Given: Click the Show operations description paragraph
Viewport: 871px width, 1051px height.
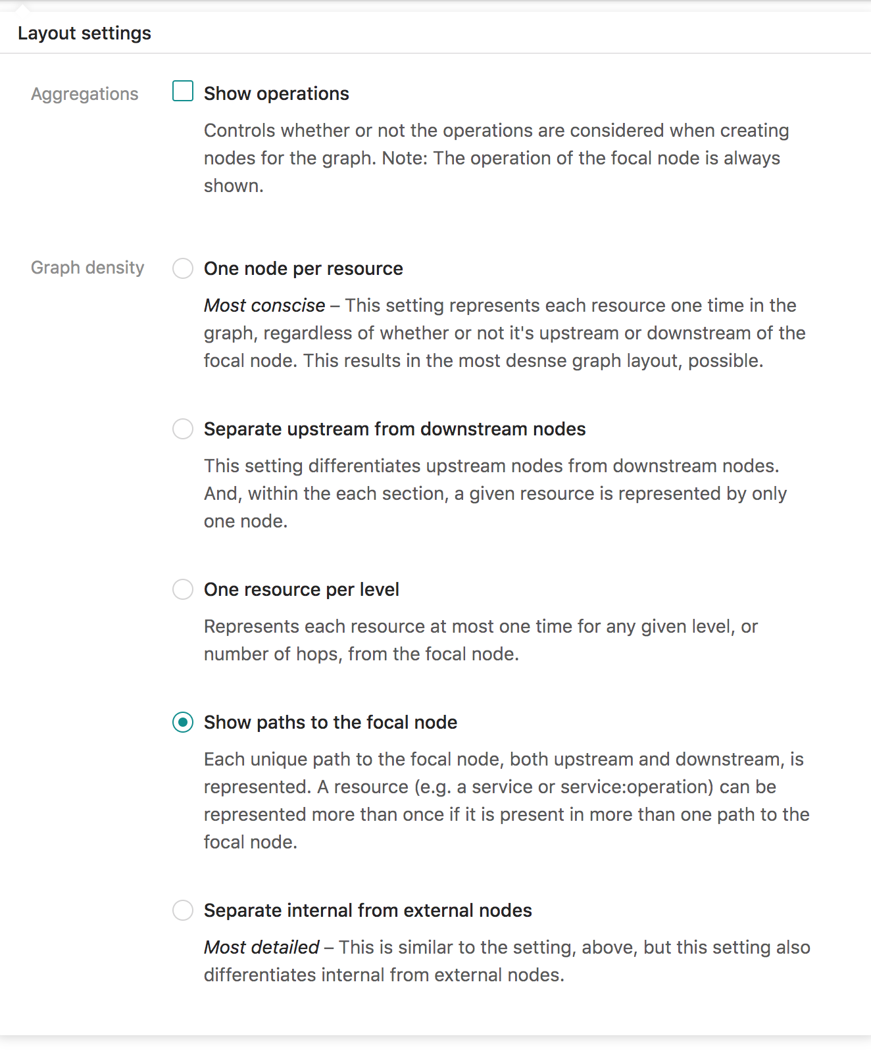Looking at the screenshot, I should 497,158.
